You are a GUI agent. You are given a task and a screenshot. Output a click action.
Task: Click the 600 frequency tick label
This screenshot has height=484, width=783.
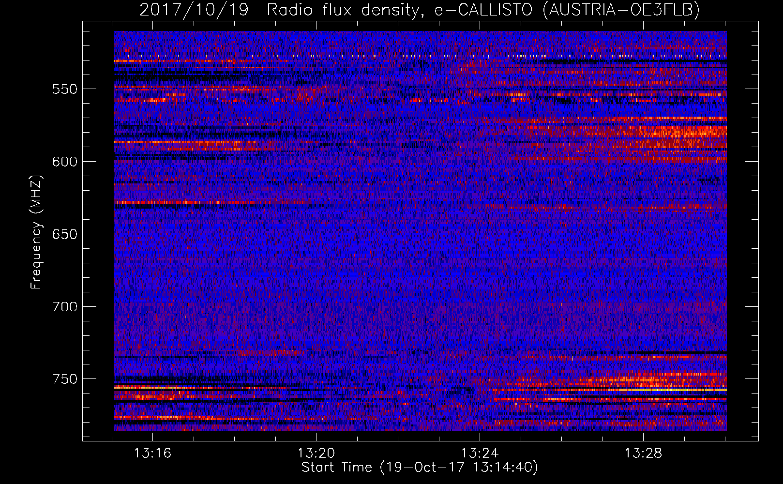click(65, 162)
